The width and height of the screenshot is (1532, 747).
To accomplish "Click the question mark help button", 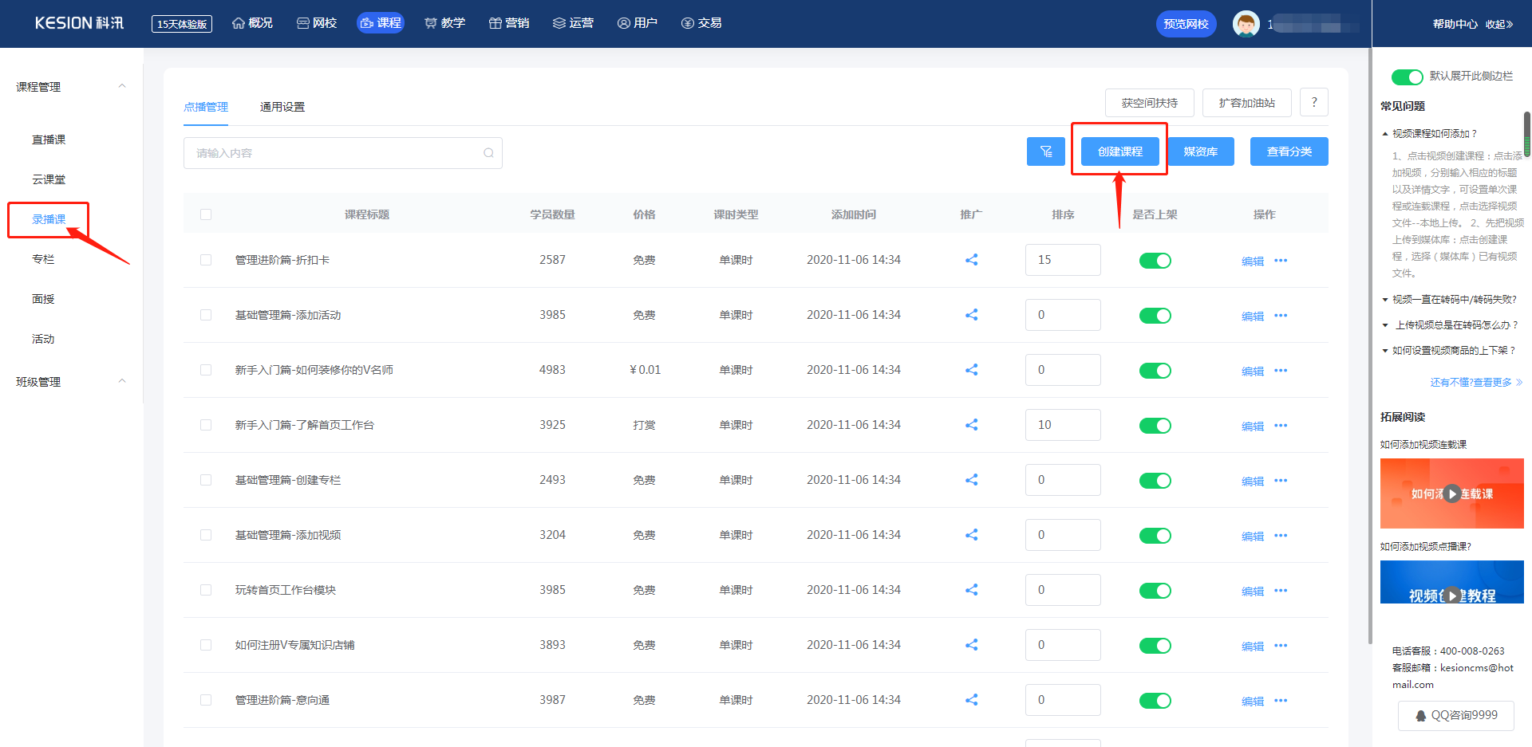I will point(1313,103).
